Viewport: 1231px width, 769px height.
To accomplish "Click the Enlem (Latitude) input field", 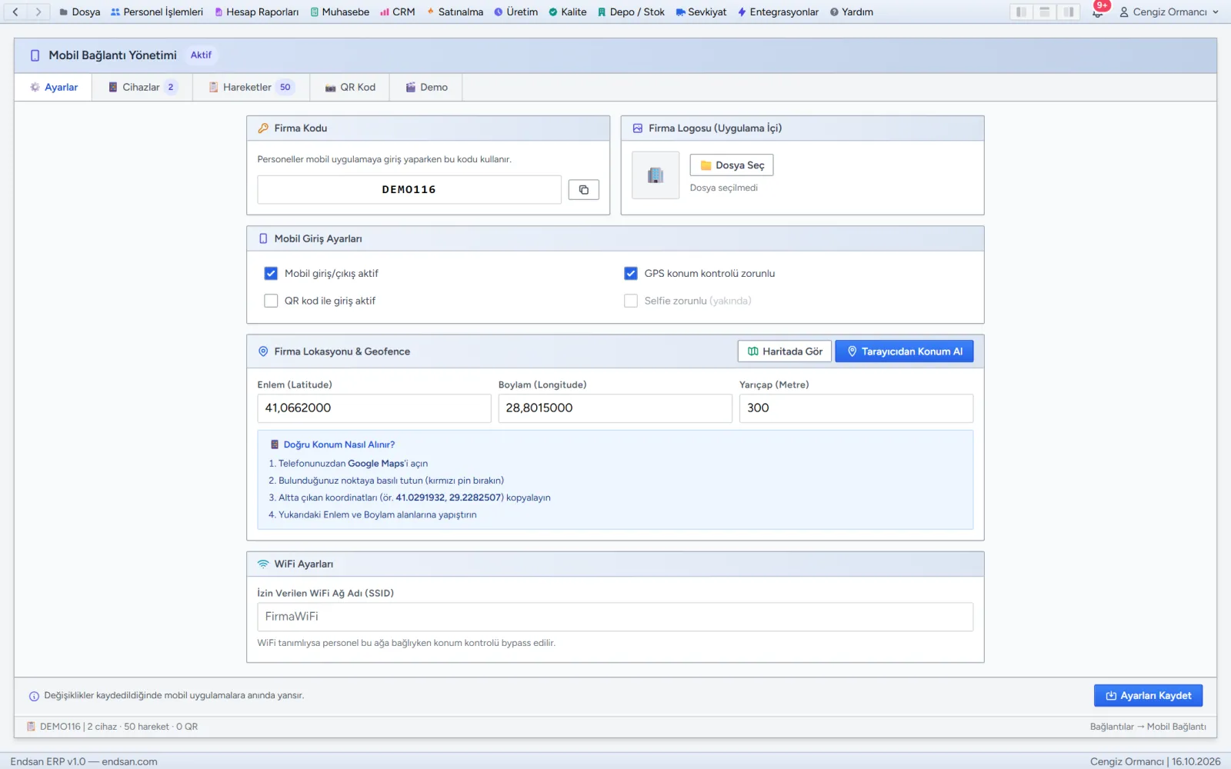I will [374, 408].
